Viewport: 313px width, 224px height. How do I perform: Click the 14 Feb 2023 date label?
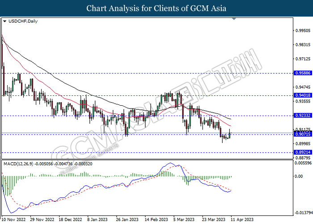click(156, 220)
